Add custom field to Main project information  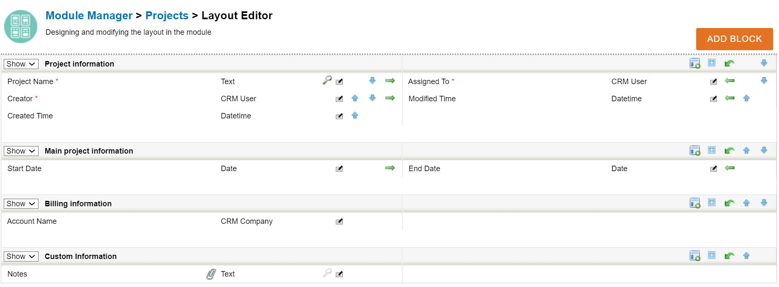[695, 151]
